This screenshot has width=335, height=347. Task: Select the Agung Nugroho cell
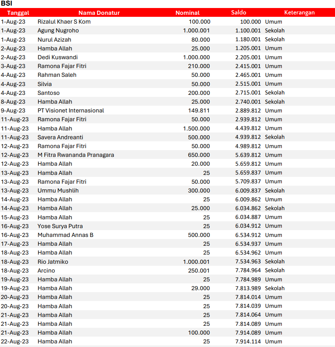[x=58, y=30]
